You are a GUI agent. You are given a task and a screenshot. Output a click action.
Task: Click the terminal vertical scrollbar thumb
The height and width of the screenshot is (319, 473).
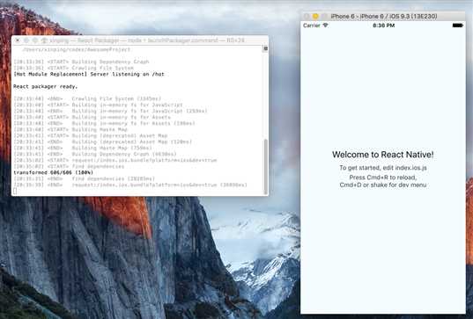pyautogui.click(x=265, y=166)
